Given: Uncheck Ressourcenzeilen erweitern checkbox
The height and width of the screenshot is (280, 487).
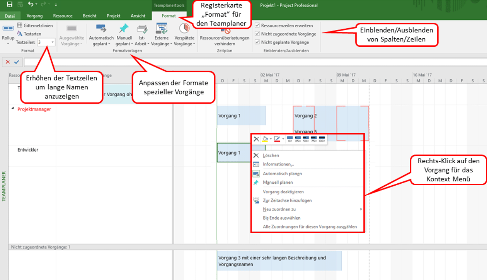Looking at the screenshot, I should click(x=257, y=26).
